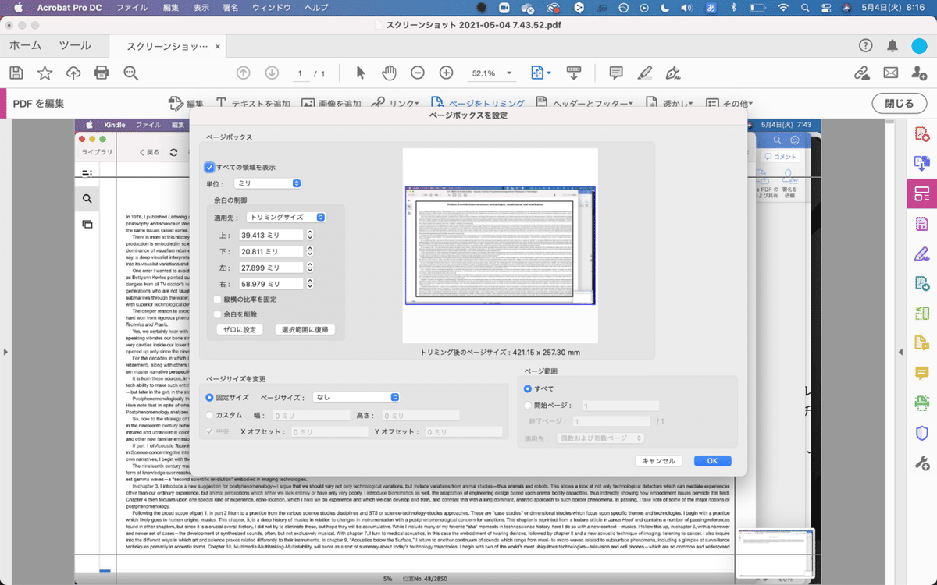Viewport: 937px width, 585px height.
Task: Click the upload to cloud icon
Action: coord(73,73)
